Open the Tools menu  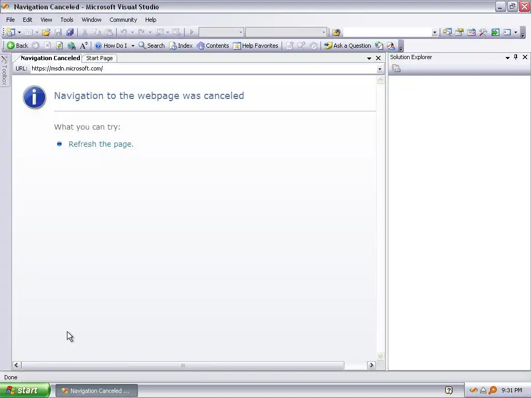pyautogui.click(x=67, y=20)
